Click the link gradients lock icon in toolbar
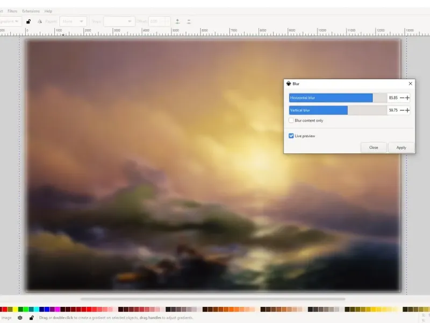The image size is (430, 323). point(28,22)
